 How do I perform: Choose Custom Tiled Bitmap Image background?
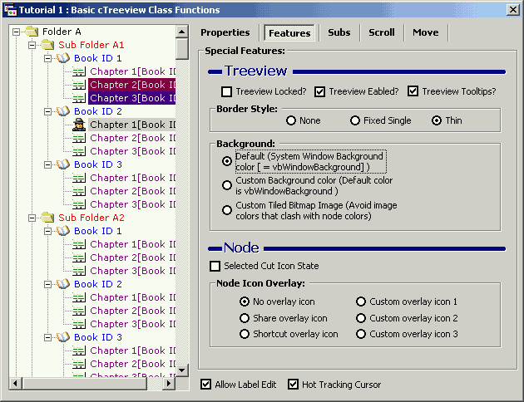coord(227,210)
